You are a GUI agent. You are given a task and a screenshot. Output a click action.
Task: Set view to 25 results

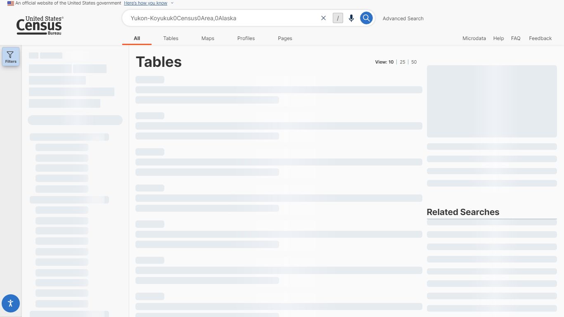[x=402, y=62]
